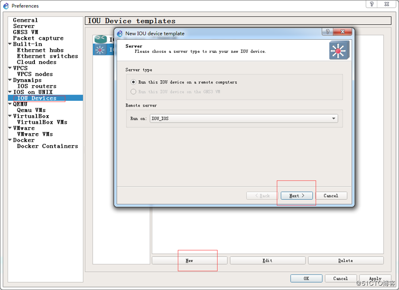Select VirtualBox VMs in the tree

42,122
